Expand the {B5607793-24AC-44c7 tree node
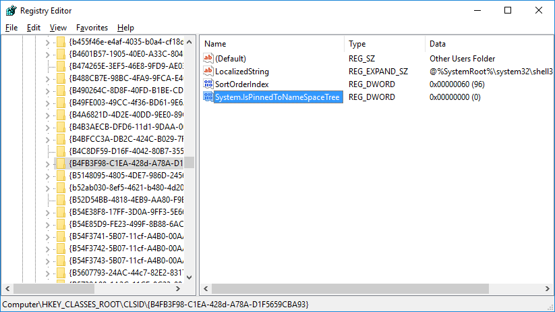This screenshot has height=312, width=555. 47,274
